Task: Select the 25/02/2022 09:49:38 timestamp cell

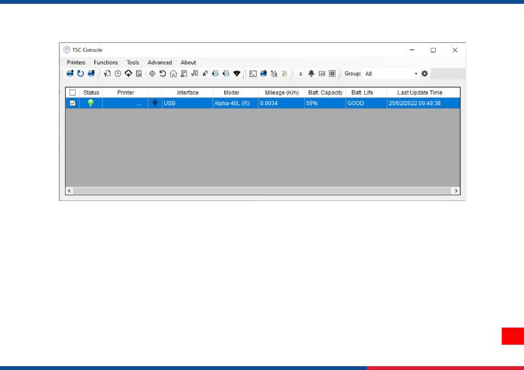Action: click(x=424, y=103)
